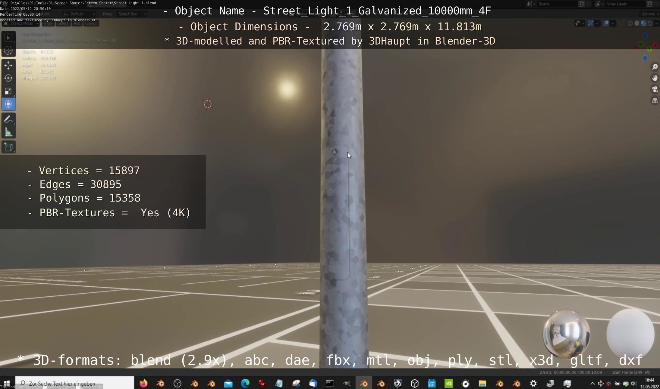Image resolution: width=660 pixels, height=389 pixels.
Task: Toggle the camera view button
Action: pyautogui.click(x=655, y=89)
